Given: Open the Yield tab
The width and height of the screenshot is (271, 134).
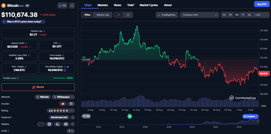Looking at the screenshot, I should point(130,5).
